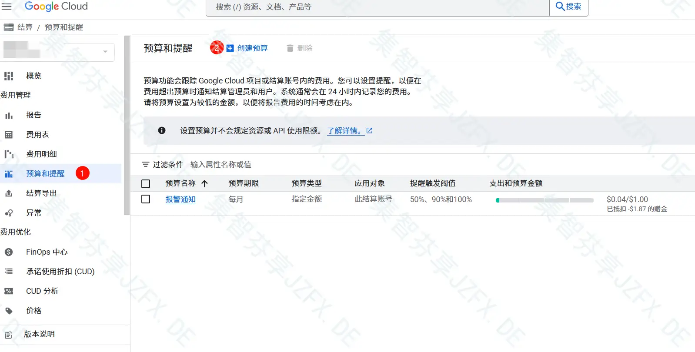695x352 pixels.
Task: Open the 异常 anomalies page
Action: (33, 213)
